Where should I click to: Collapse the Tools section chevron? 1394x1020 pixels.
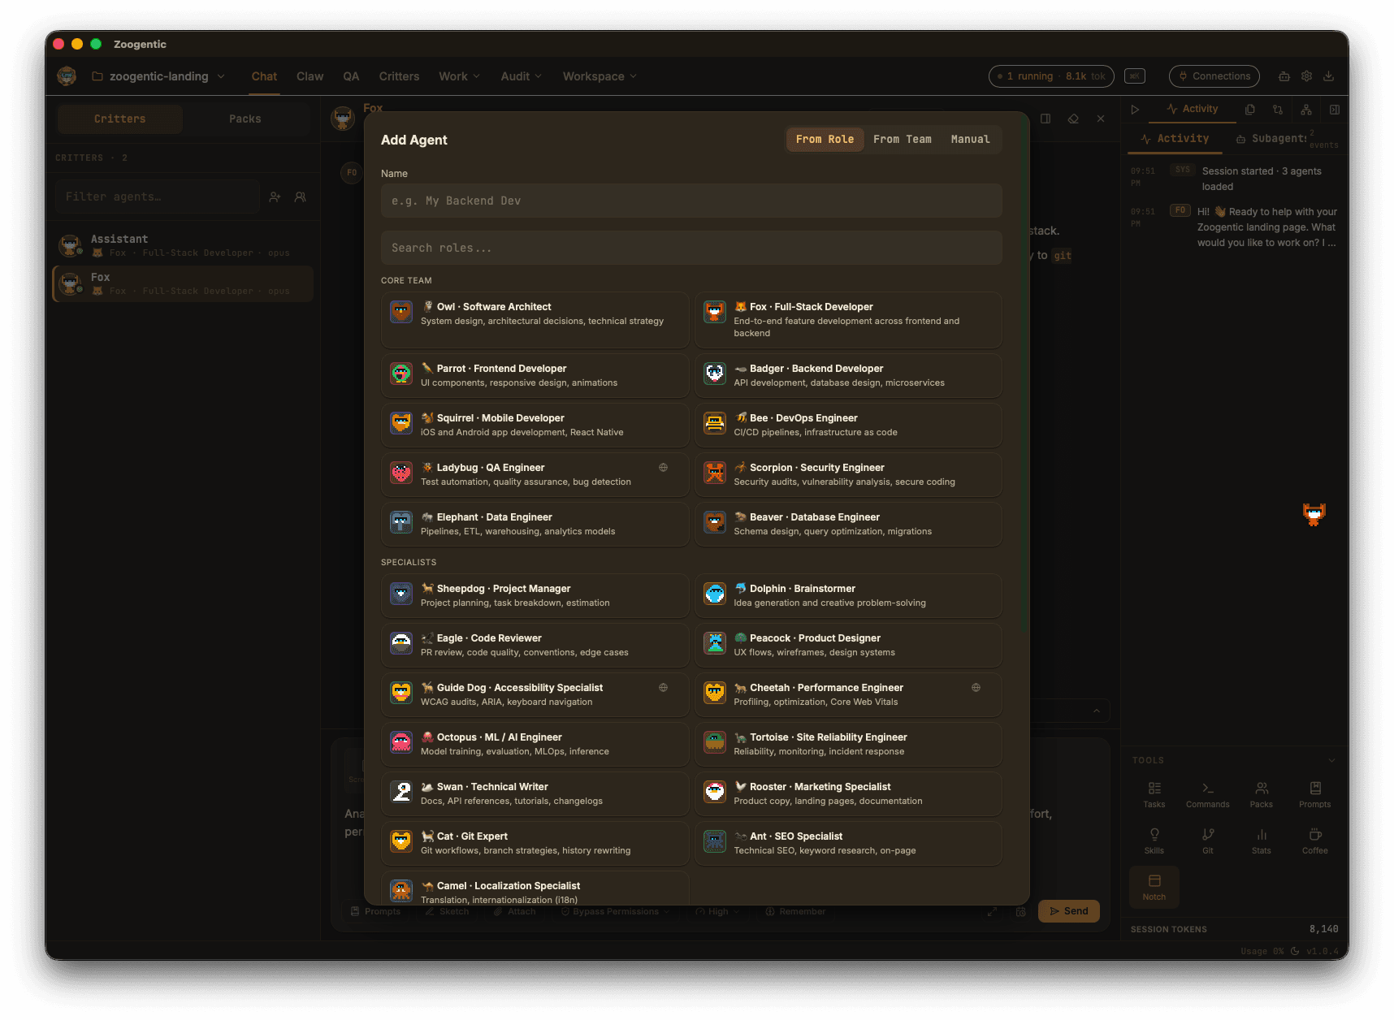pyautogui.click(x=1331, y=761)
